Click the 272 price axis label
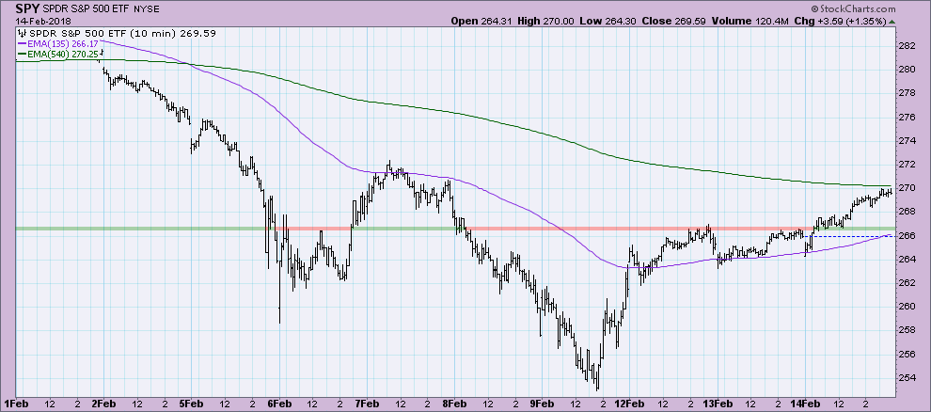The width and height of the screenshot is (931, 412). point(906,165)
